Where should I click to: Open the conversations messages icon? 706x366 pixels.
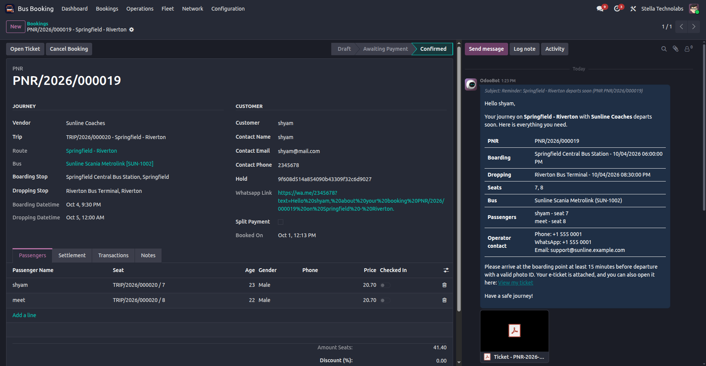(600, 8)
